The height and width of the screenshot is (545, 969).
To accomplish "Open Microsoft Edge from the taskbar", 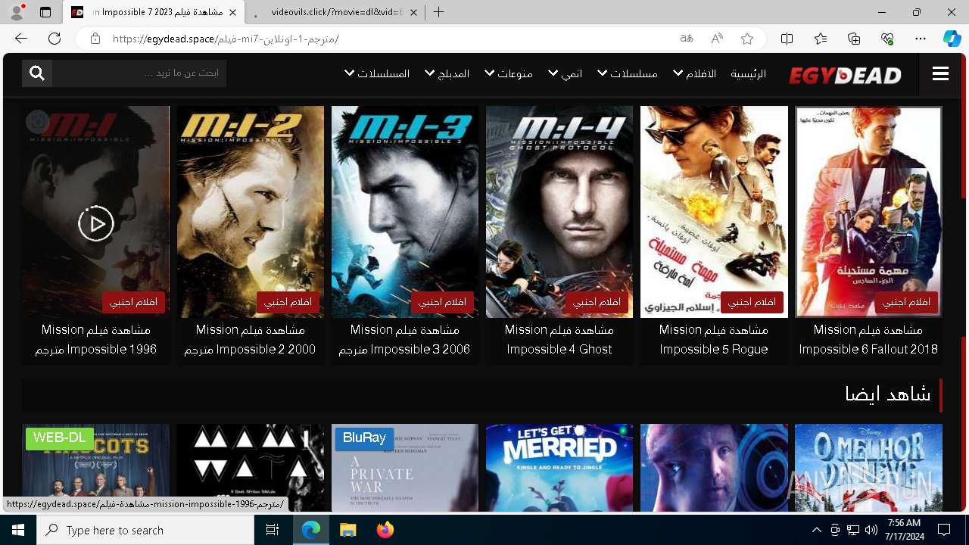I will (311, 530).
